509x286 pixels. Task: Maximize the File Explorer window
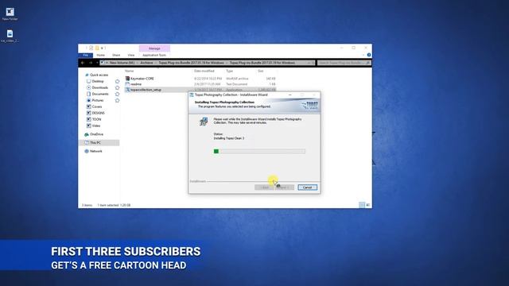click(353, 48)
